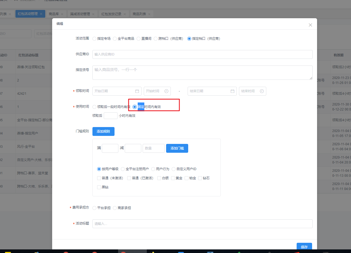The width and height of the screenshot is (351, 253).
Task: Select the 用户行为 radio option
Action: point(153,169)
